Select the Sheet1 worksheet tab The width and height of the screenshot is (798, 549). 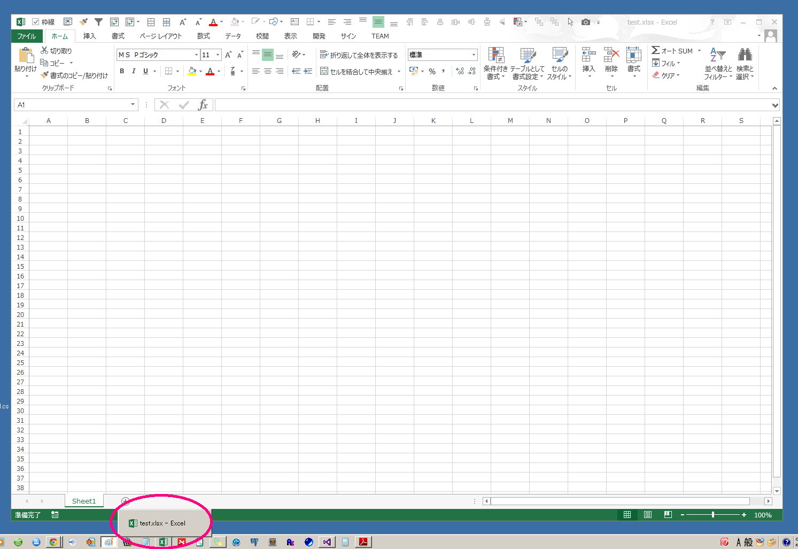(x=84, y=501)
